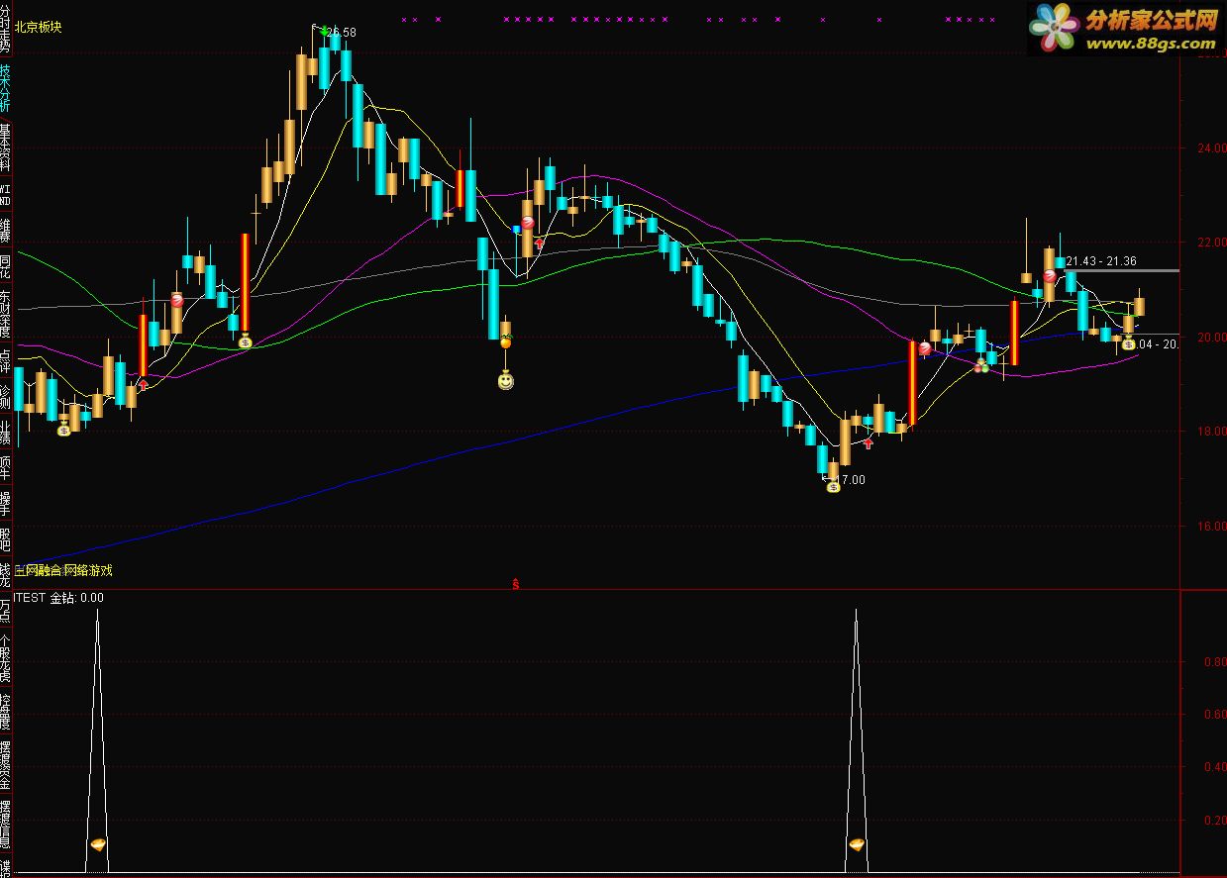Click the 21.43 - 21.36 price range label
The height and width of the screenshot is (878, 1227).
click(1101, 261)
